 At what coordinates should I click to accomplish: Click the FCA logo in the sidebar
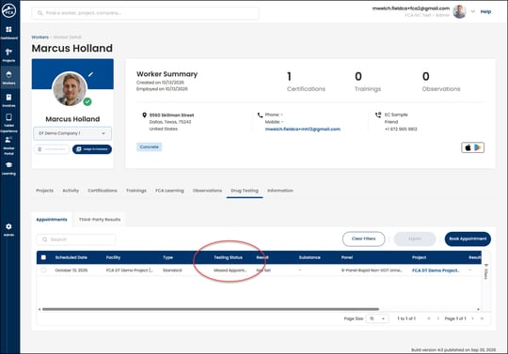[x=8, y=10]
